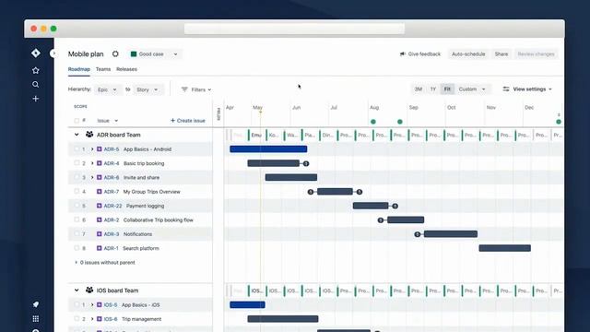Click the epic icon for IOS-5

tap(100, 304)
